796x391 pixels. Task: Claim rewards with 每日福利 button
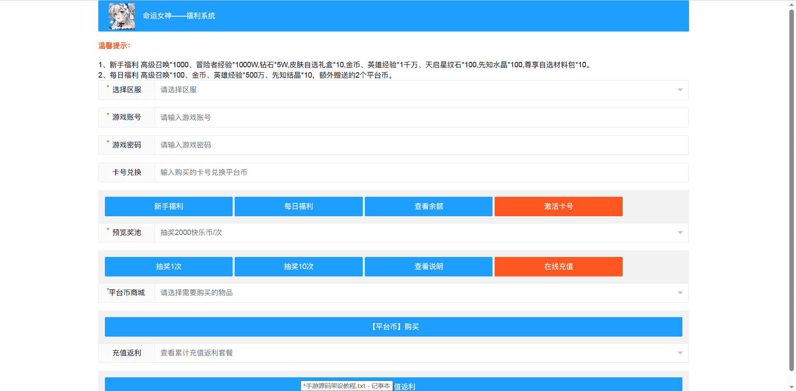coord(298,207)
